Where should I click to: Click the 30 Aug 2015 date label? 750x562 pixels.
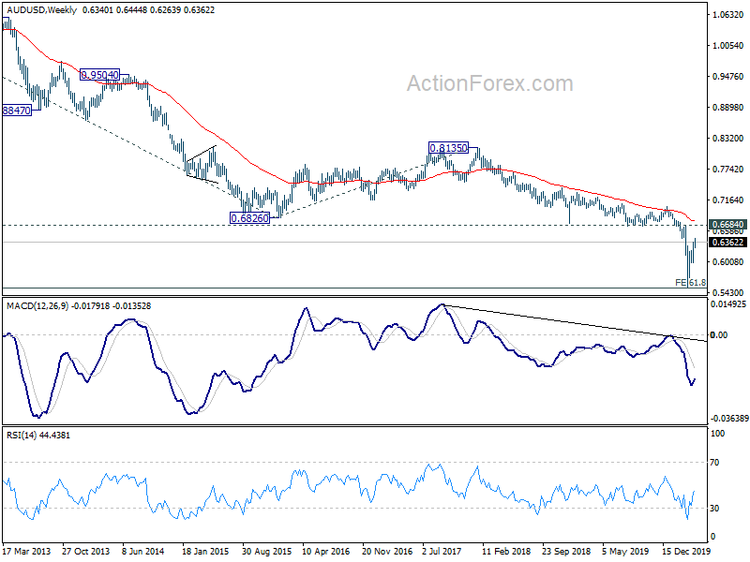point(266,551)
